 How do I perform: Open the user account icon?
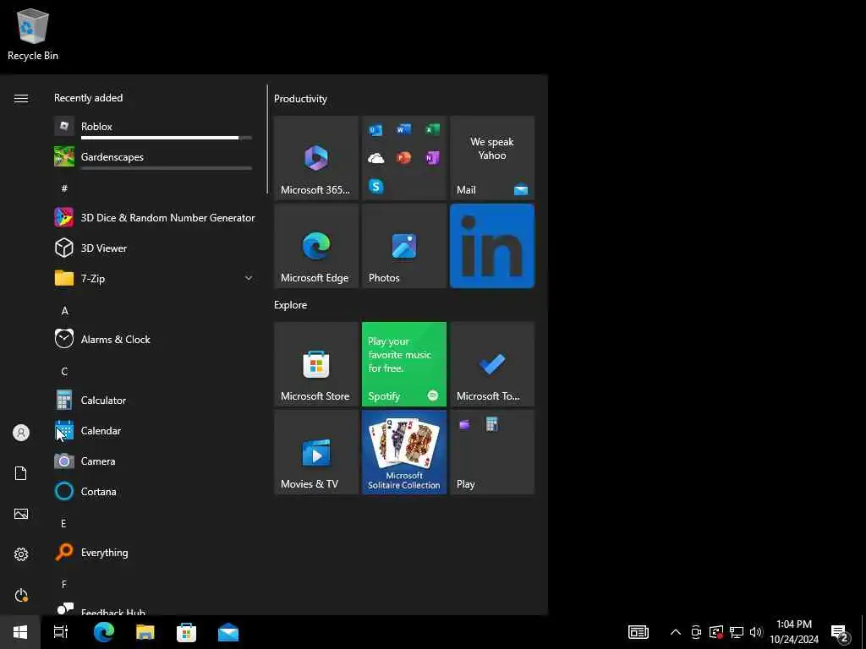21,433
